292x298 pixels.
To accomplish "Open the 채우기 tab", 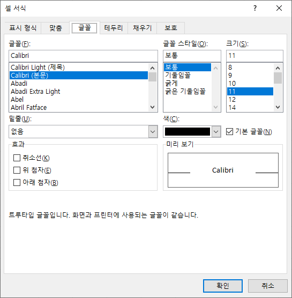I will point(143,28).
